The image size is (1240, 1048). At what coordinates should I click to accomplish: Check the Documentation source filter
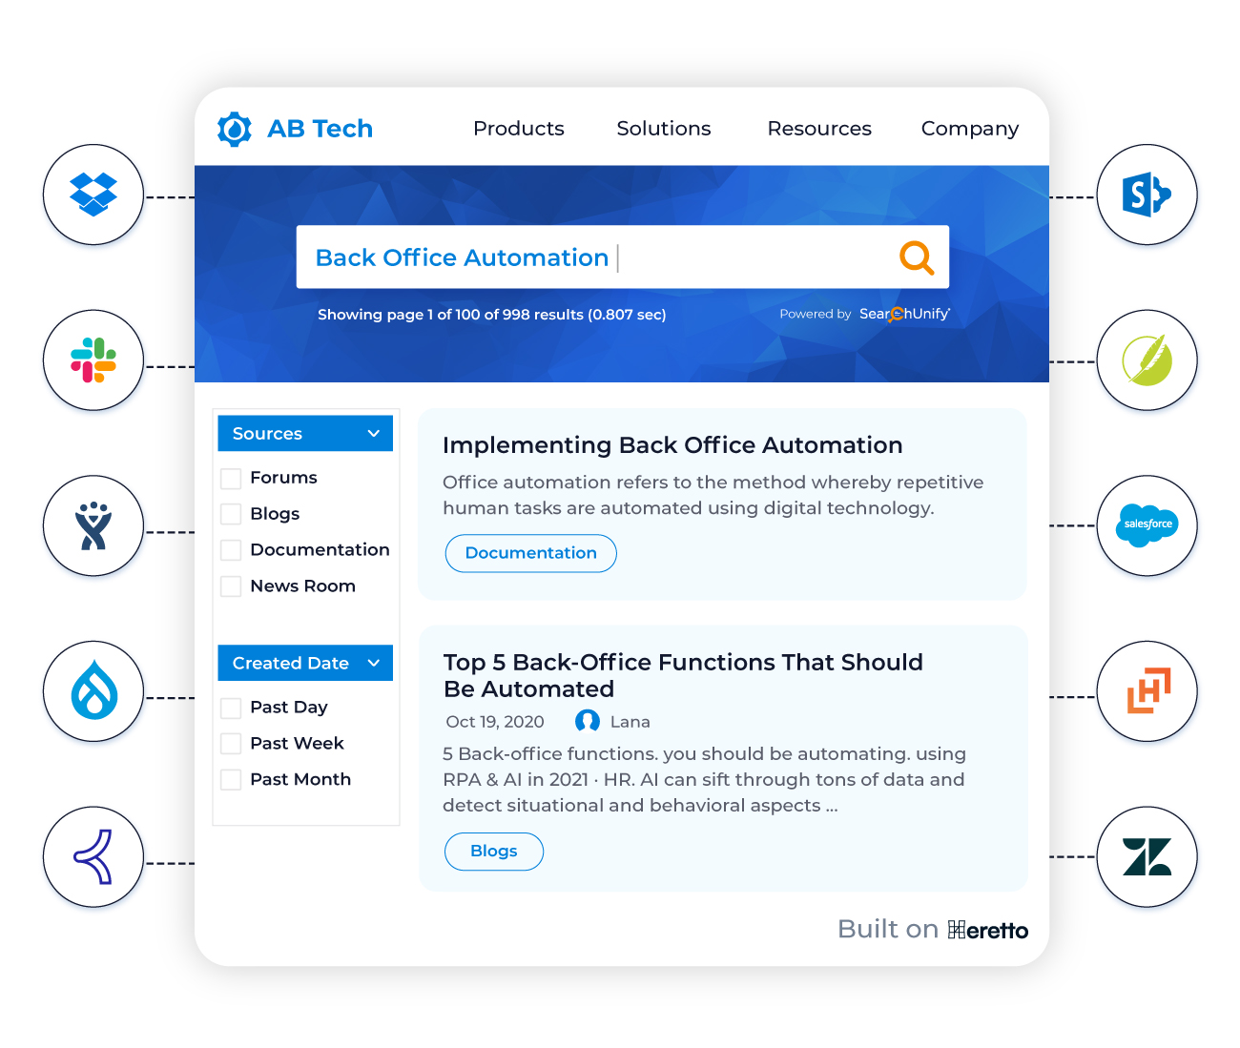point(231,550)
